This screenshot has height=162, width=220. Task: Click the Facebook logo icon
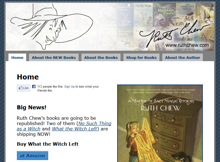34,86
